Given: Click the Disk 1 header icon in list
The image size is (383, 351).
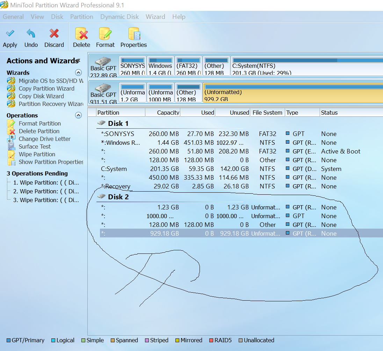Looking at the screenshot, I should pos(101,123).
